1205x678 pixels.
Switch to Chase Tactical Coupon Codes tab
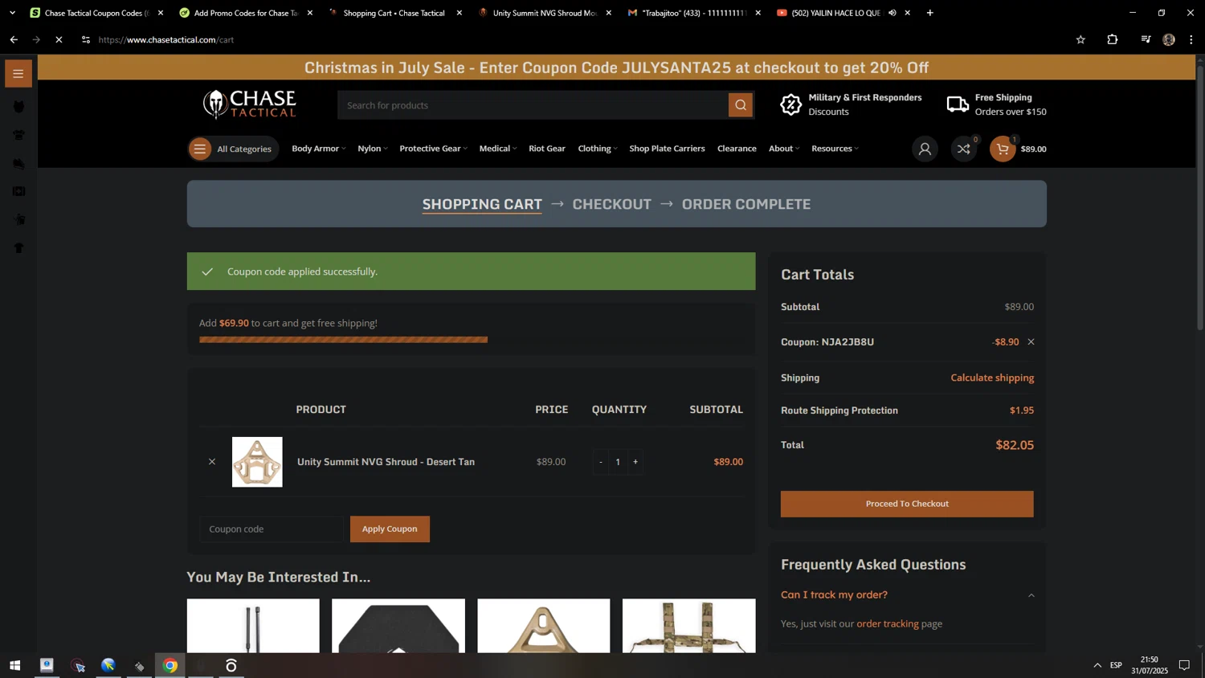(96, 13)
